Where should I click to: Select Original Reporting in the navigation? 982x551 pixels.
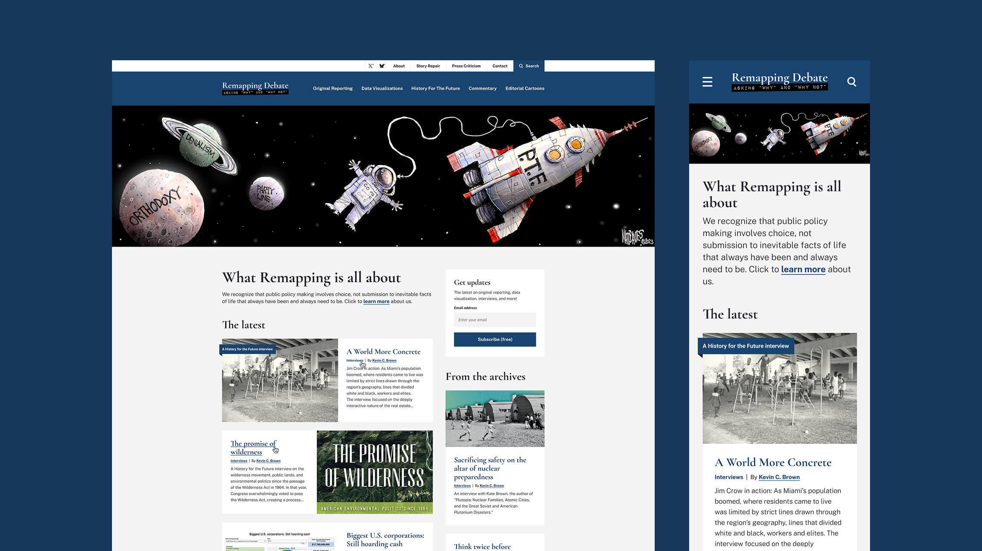(333, 88)
